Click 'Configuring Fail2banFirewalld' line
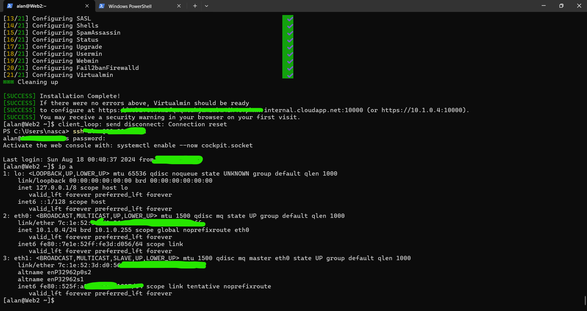This screenshot has width=587, height=311. [71, 68]
